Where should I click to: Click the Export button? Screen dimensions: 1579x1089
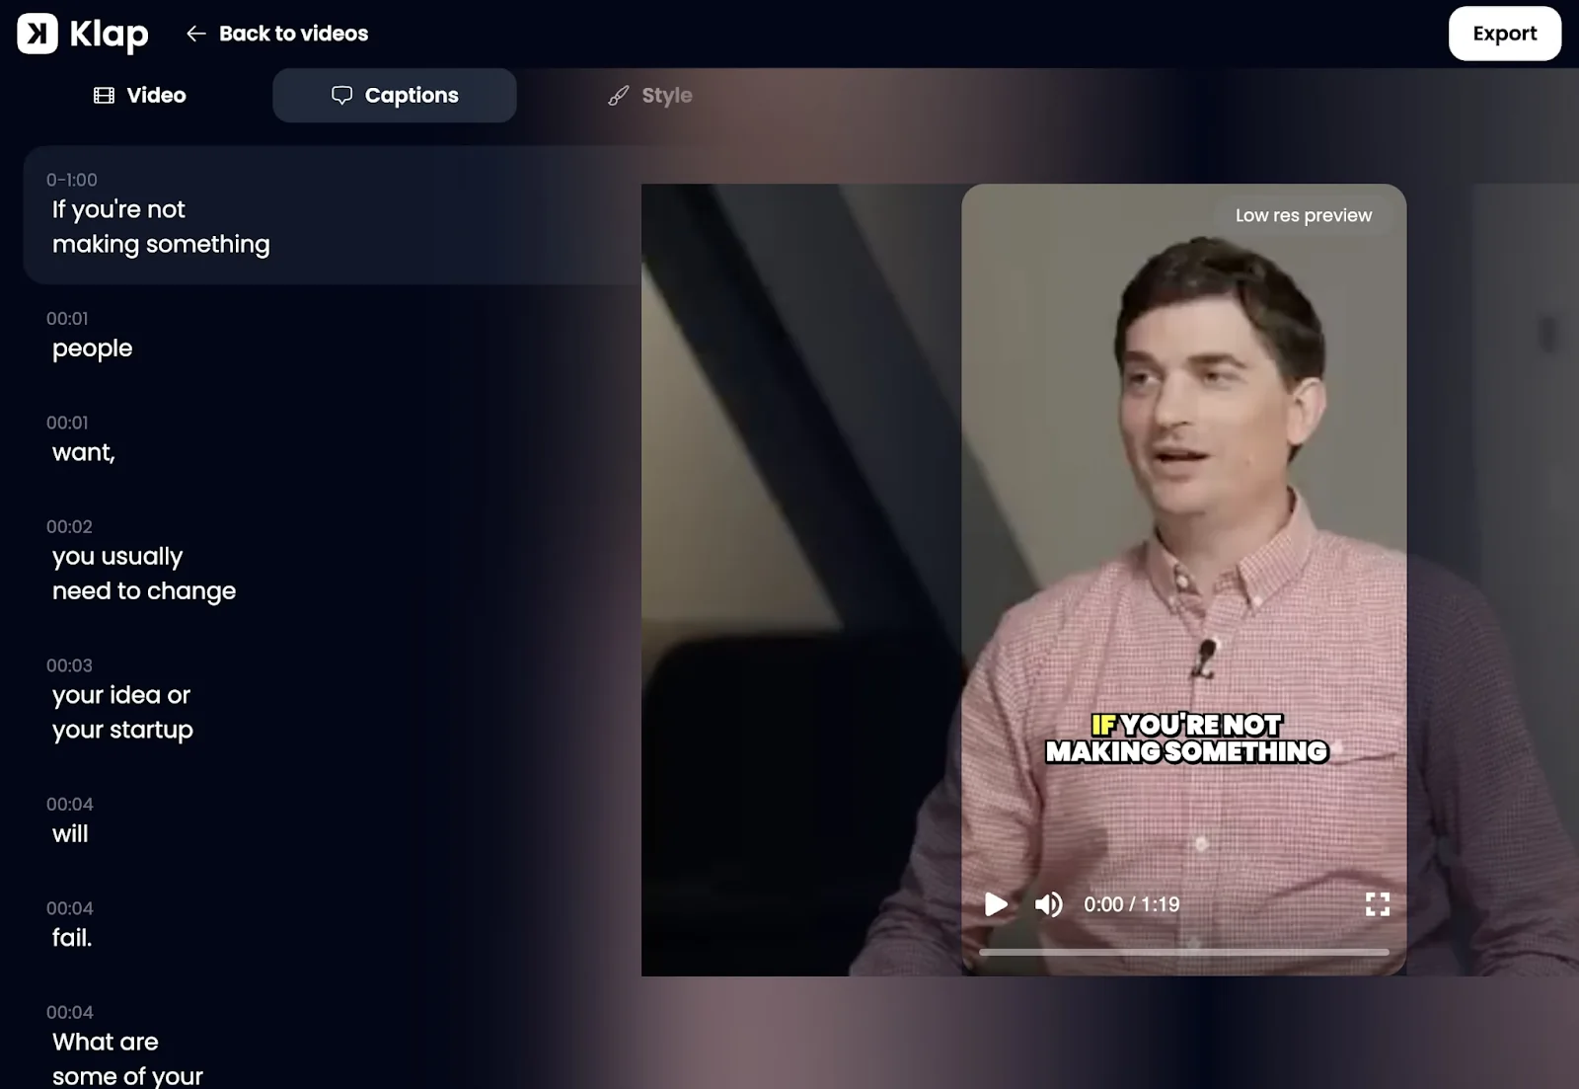(1504, 33)
